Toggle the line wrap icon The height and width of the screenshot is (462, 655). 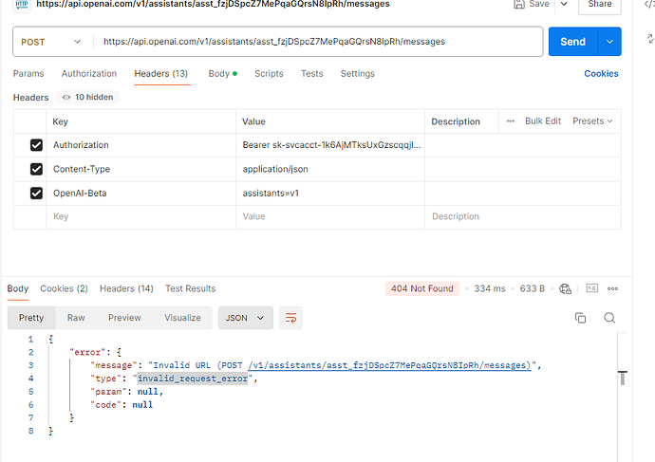click(x=290, y=318)
